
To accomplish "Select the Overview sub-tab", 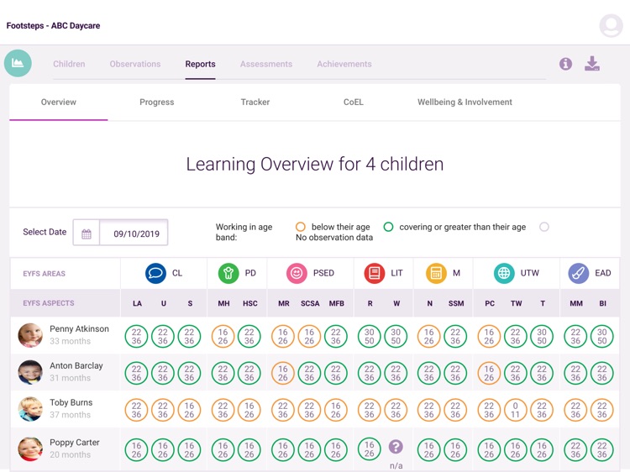I will click(59, 102).
